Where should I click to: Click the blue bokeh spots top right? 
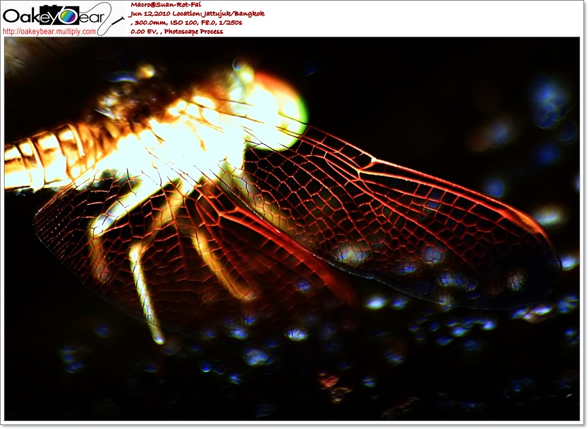pos(549,98)
